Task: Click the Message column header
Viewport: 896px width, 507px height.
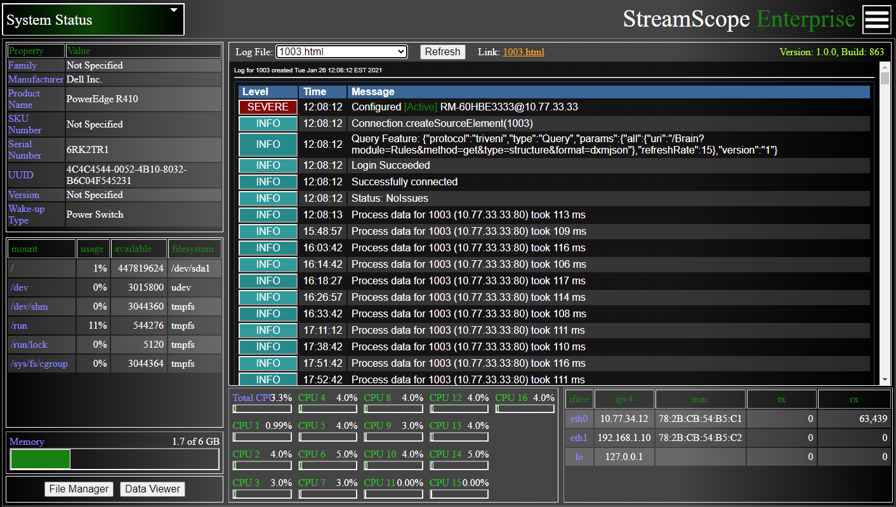Action: [609, 92]
